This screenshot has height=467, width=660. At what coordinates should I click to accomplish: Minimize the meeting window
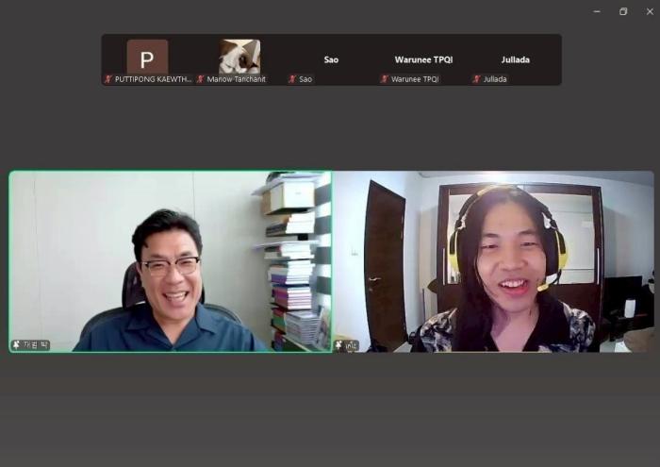[x=597, y=11]
